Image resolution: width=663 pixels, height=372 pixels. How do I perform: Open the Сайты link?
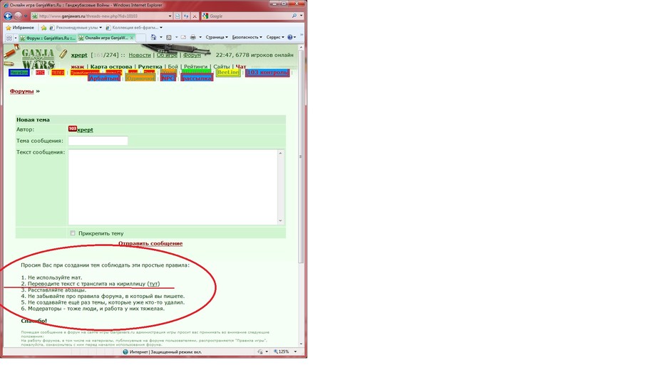pyautogui.click(x=222, y=67)
